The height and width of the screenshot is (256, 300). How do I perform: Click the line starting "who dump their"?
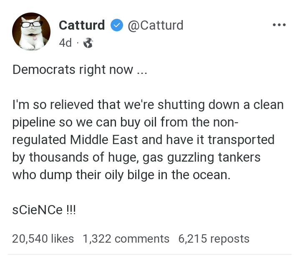[x=121, y=174]
